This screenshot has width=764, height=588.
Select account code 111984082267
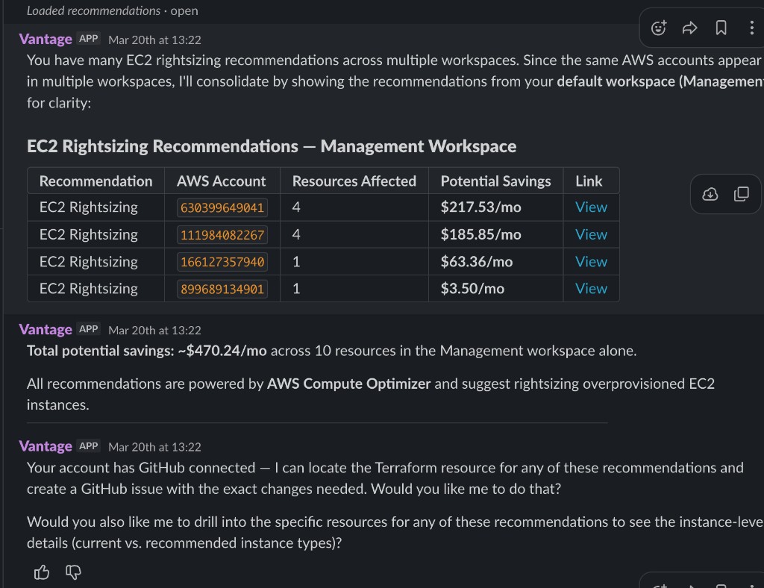pos(222,235)
